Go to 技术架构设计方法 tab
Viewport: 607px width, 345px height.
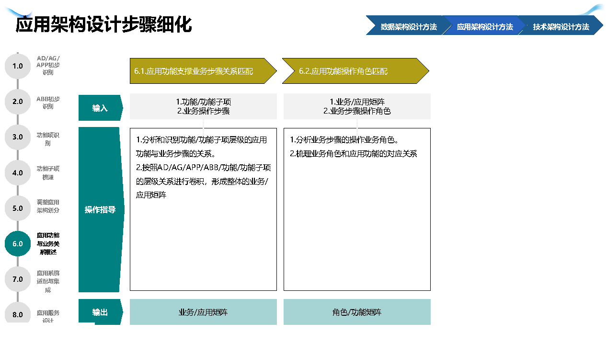[x=561, y=27]
